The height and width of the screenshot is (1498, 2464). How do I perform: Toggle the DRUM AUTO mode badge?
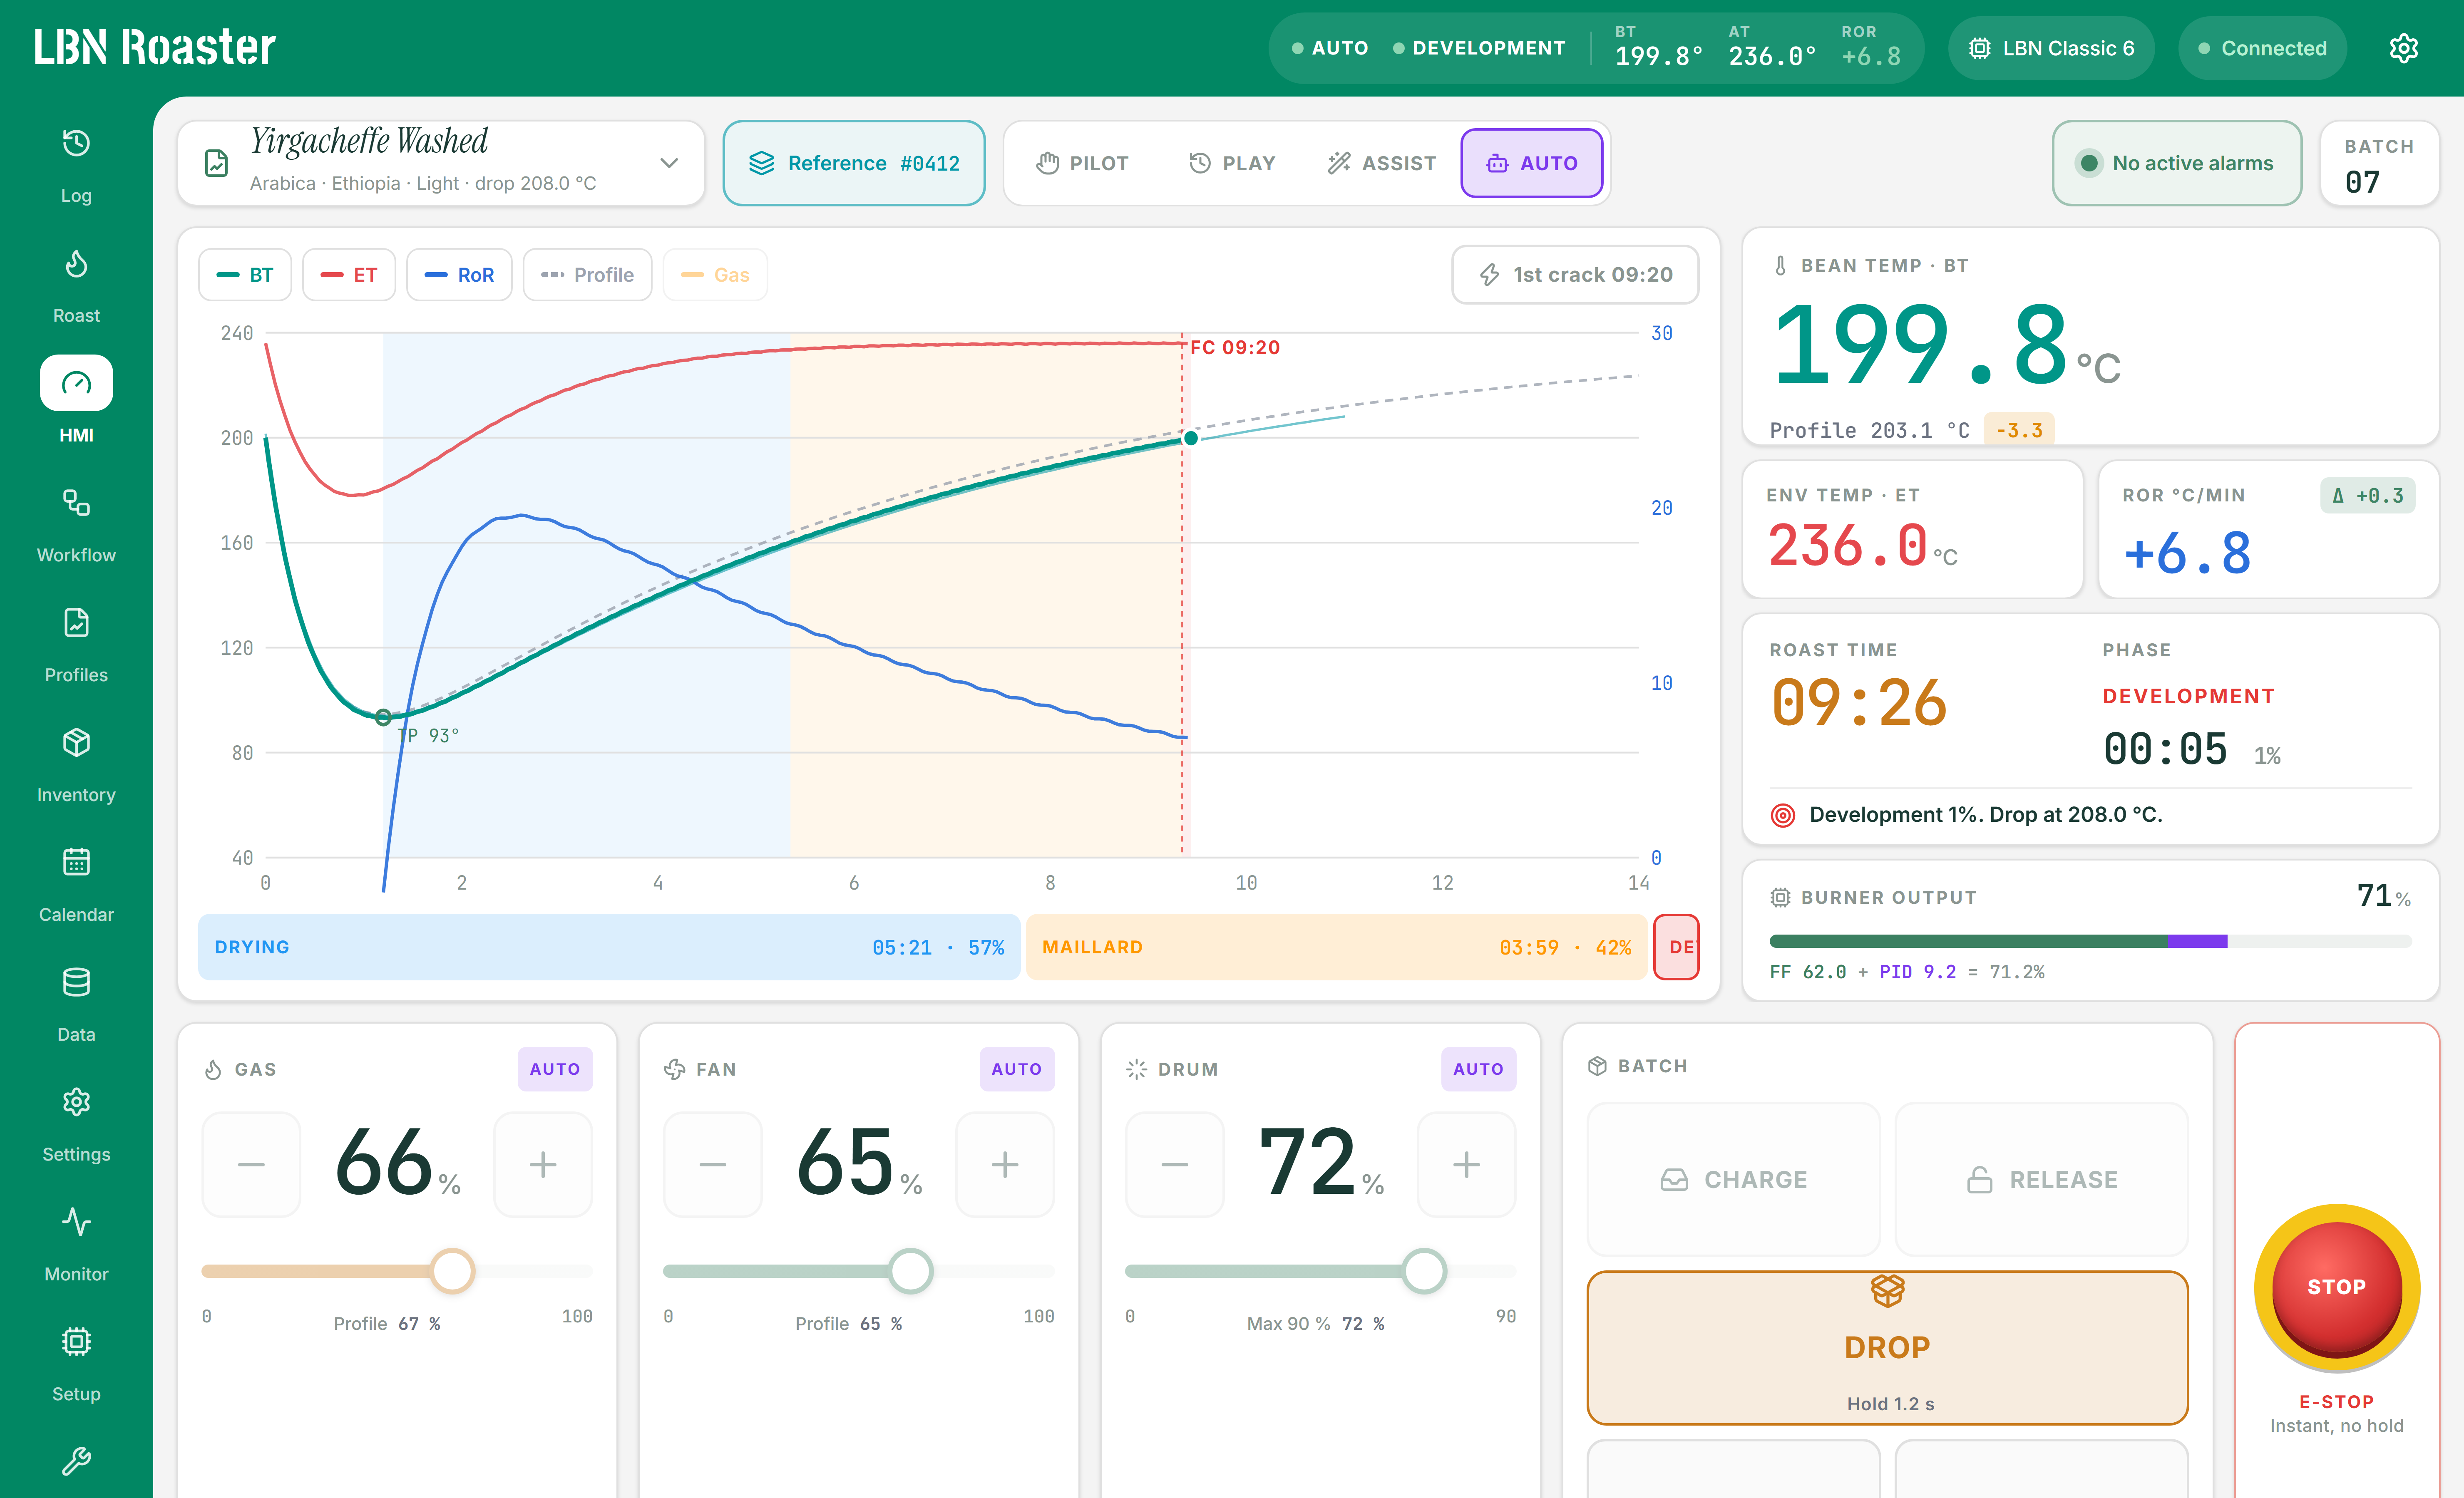pos(1478,1069)
